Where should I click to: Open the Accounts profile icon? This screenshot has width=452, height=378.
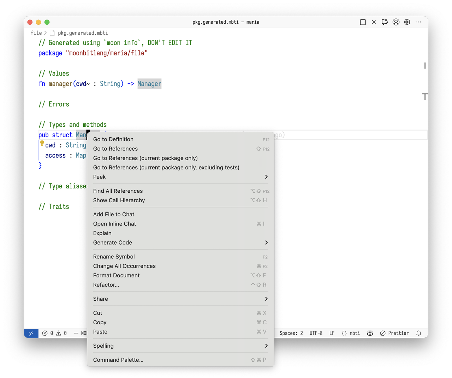(x=396, y=22)
